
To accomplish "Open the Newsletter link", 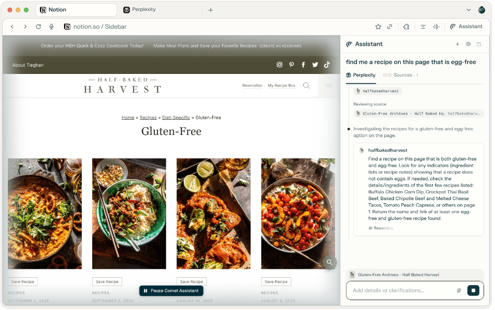I will click(x=252, y=85).
